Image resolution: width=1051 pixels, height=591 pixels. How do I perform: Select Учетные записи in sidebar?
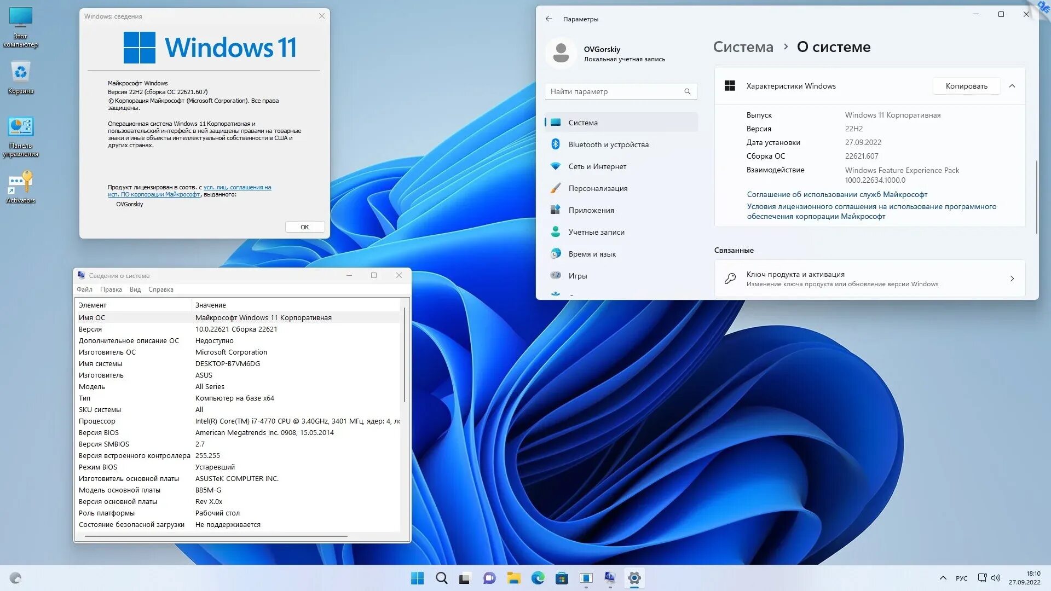(x=621, y=232)
